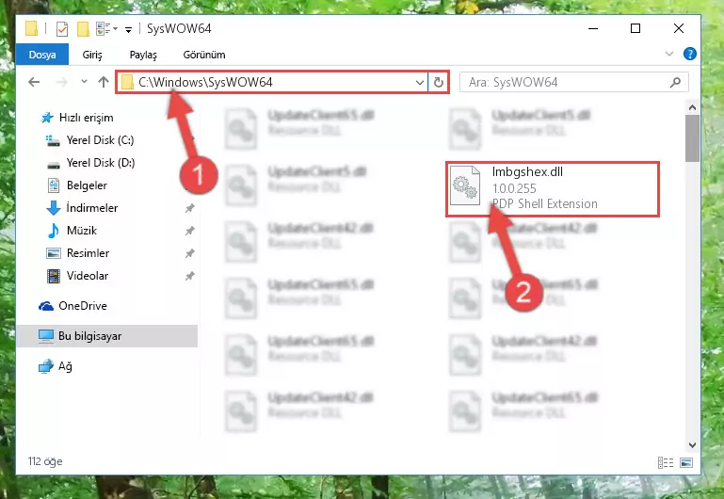Image resolution: width=724 pixels, height=499 pixels.
Task: Click the pin icon next to Resimler
Action: point(189,253)
